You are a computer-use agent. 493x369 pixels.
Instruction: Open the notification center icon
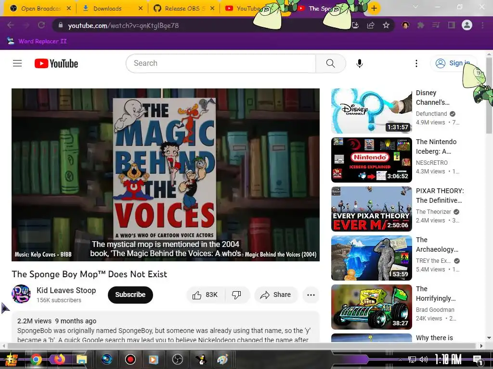pyautogui.click(x=478, y=360)
